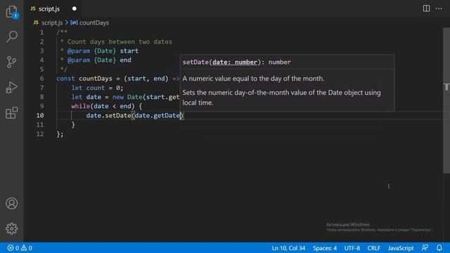The width and height of the screenshot is (450, 253).
Task: Open the Explorer view in activity bar
Action: [x=12, y=12]
